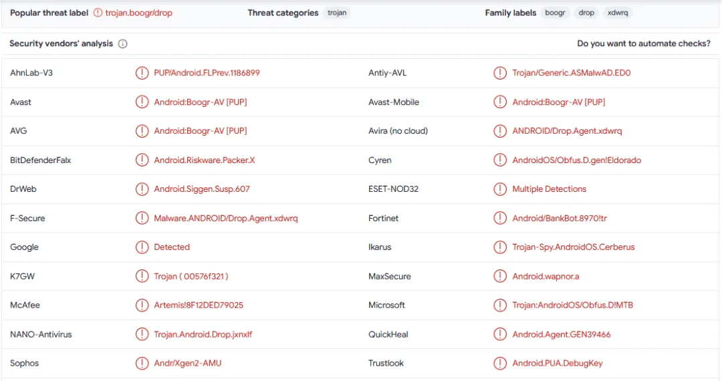The image size is (722, 381).
Task: Click the warning icon in DrWeb row
Action: (142, 188)
